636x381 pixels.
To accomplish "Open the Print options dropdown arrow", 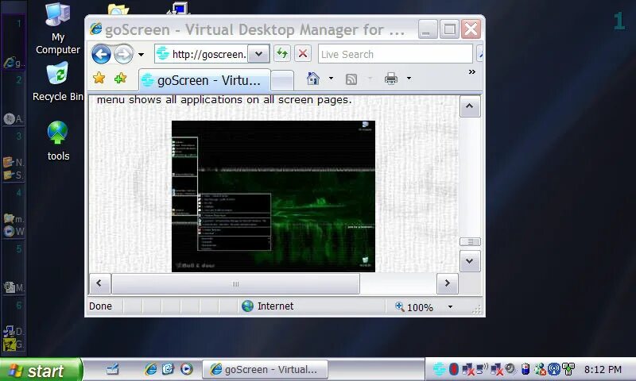I will [x=409, y=78].
